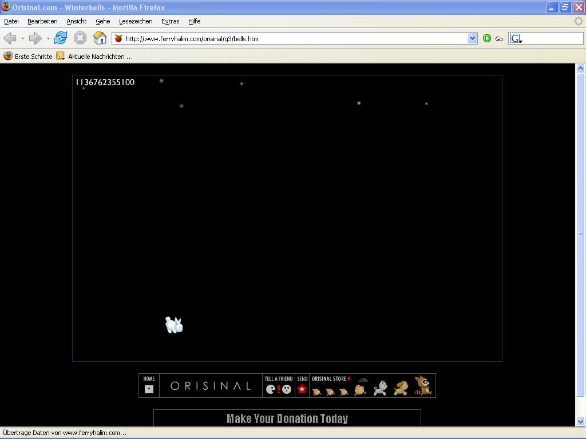This screenshot has width=586, height=439.
Task: Click the Home house icon in toolbar
Action: (x=100, y=38)
